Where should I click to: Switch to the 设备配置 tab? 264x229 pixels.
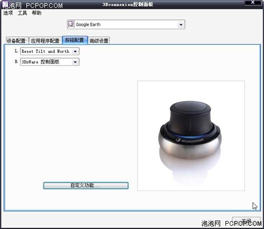[x=17, y=41]
